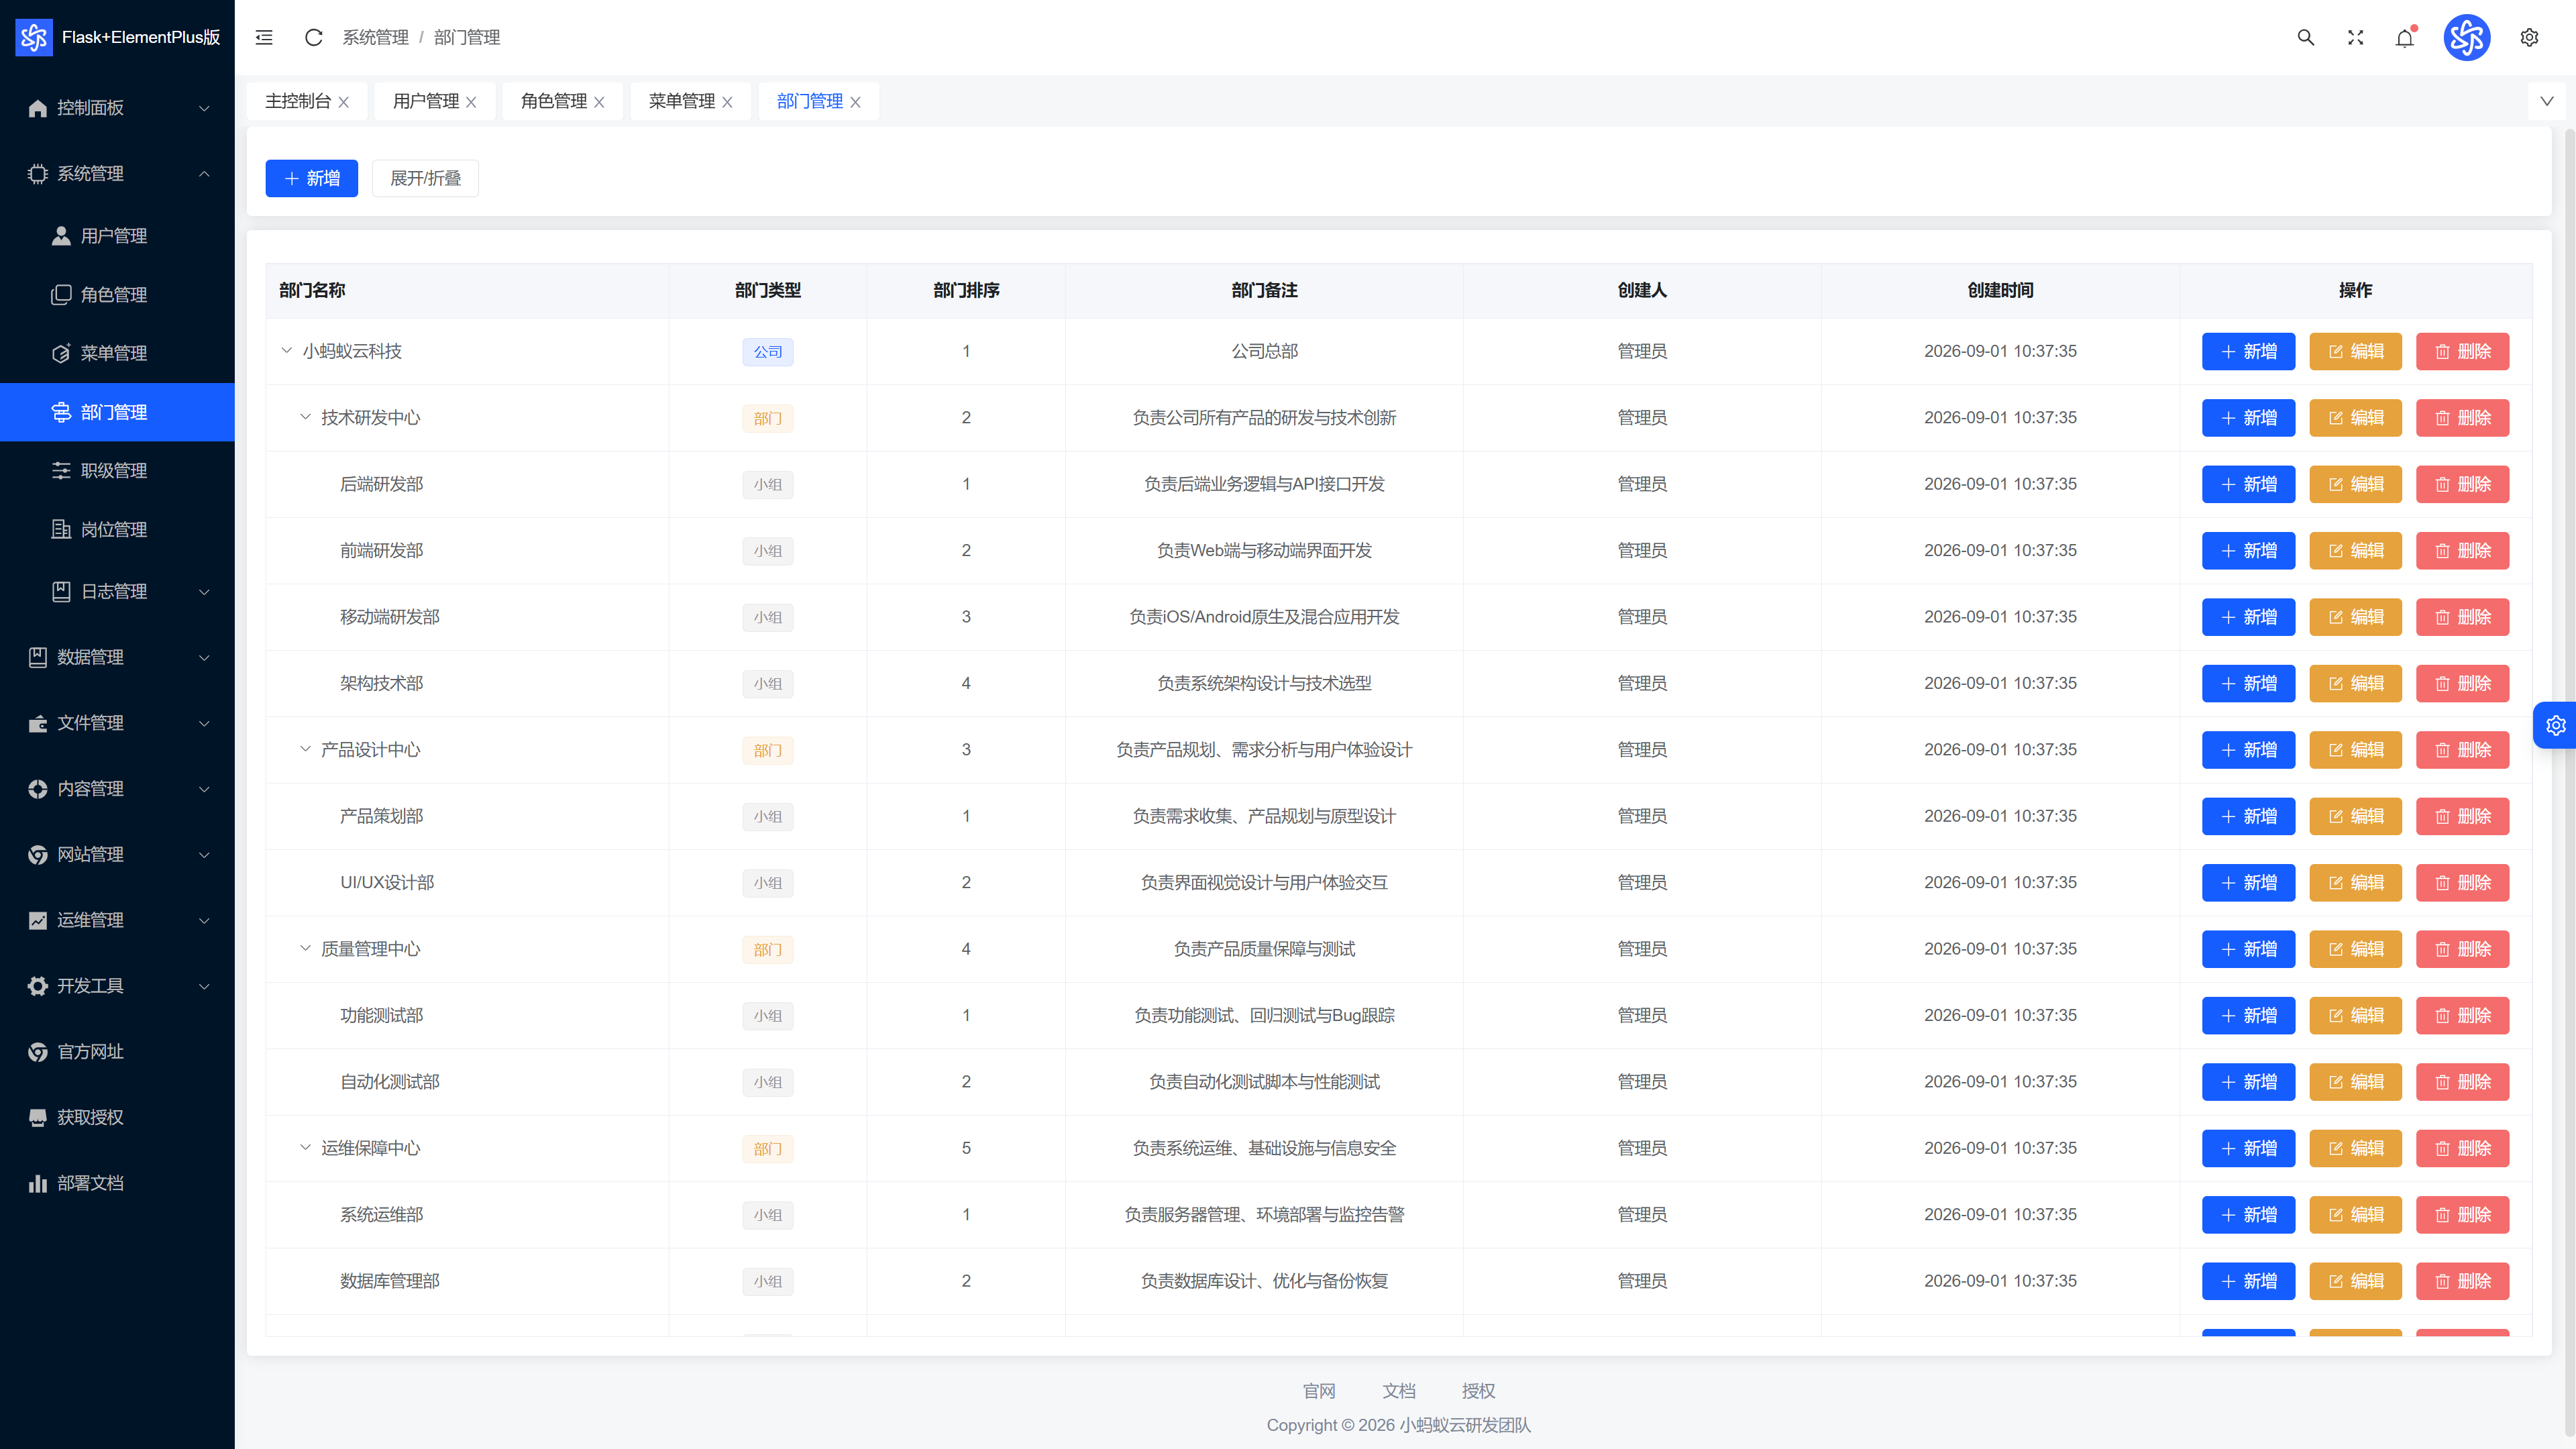
Task: Collapse the sidebar with the fold icon
Action: click(264, 37)
